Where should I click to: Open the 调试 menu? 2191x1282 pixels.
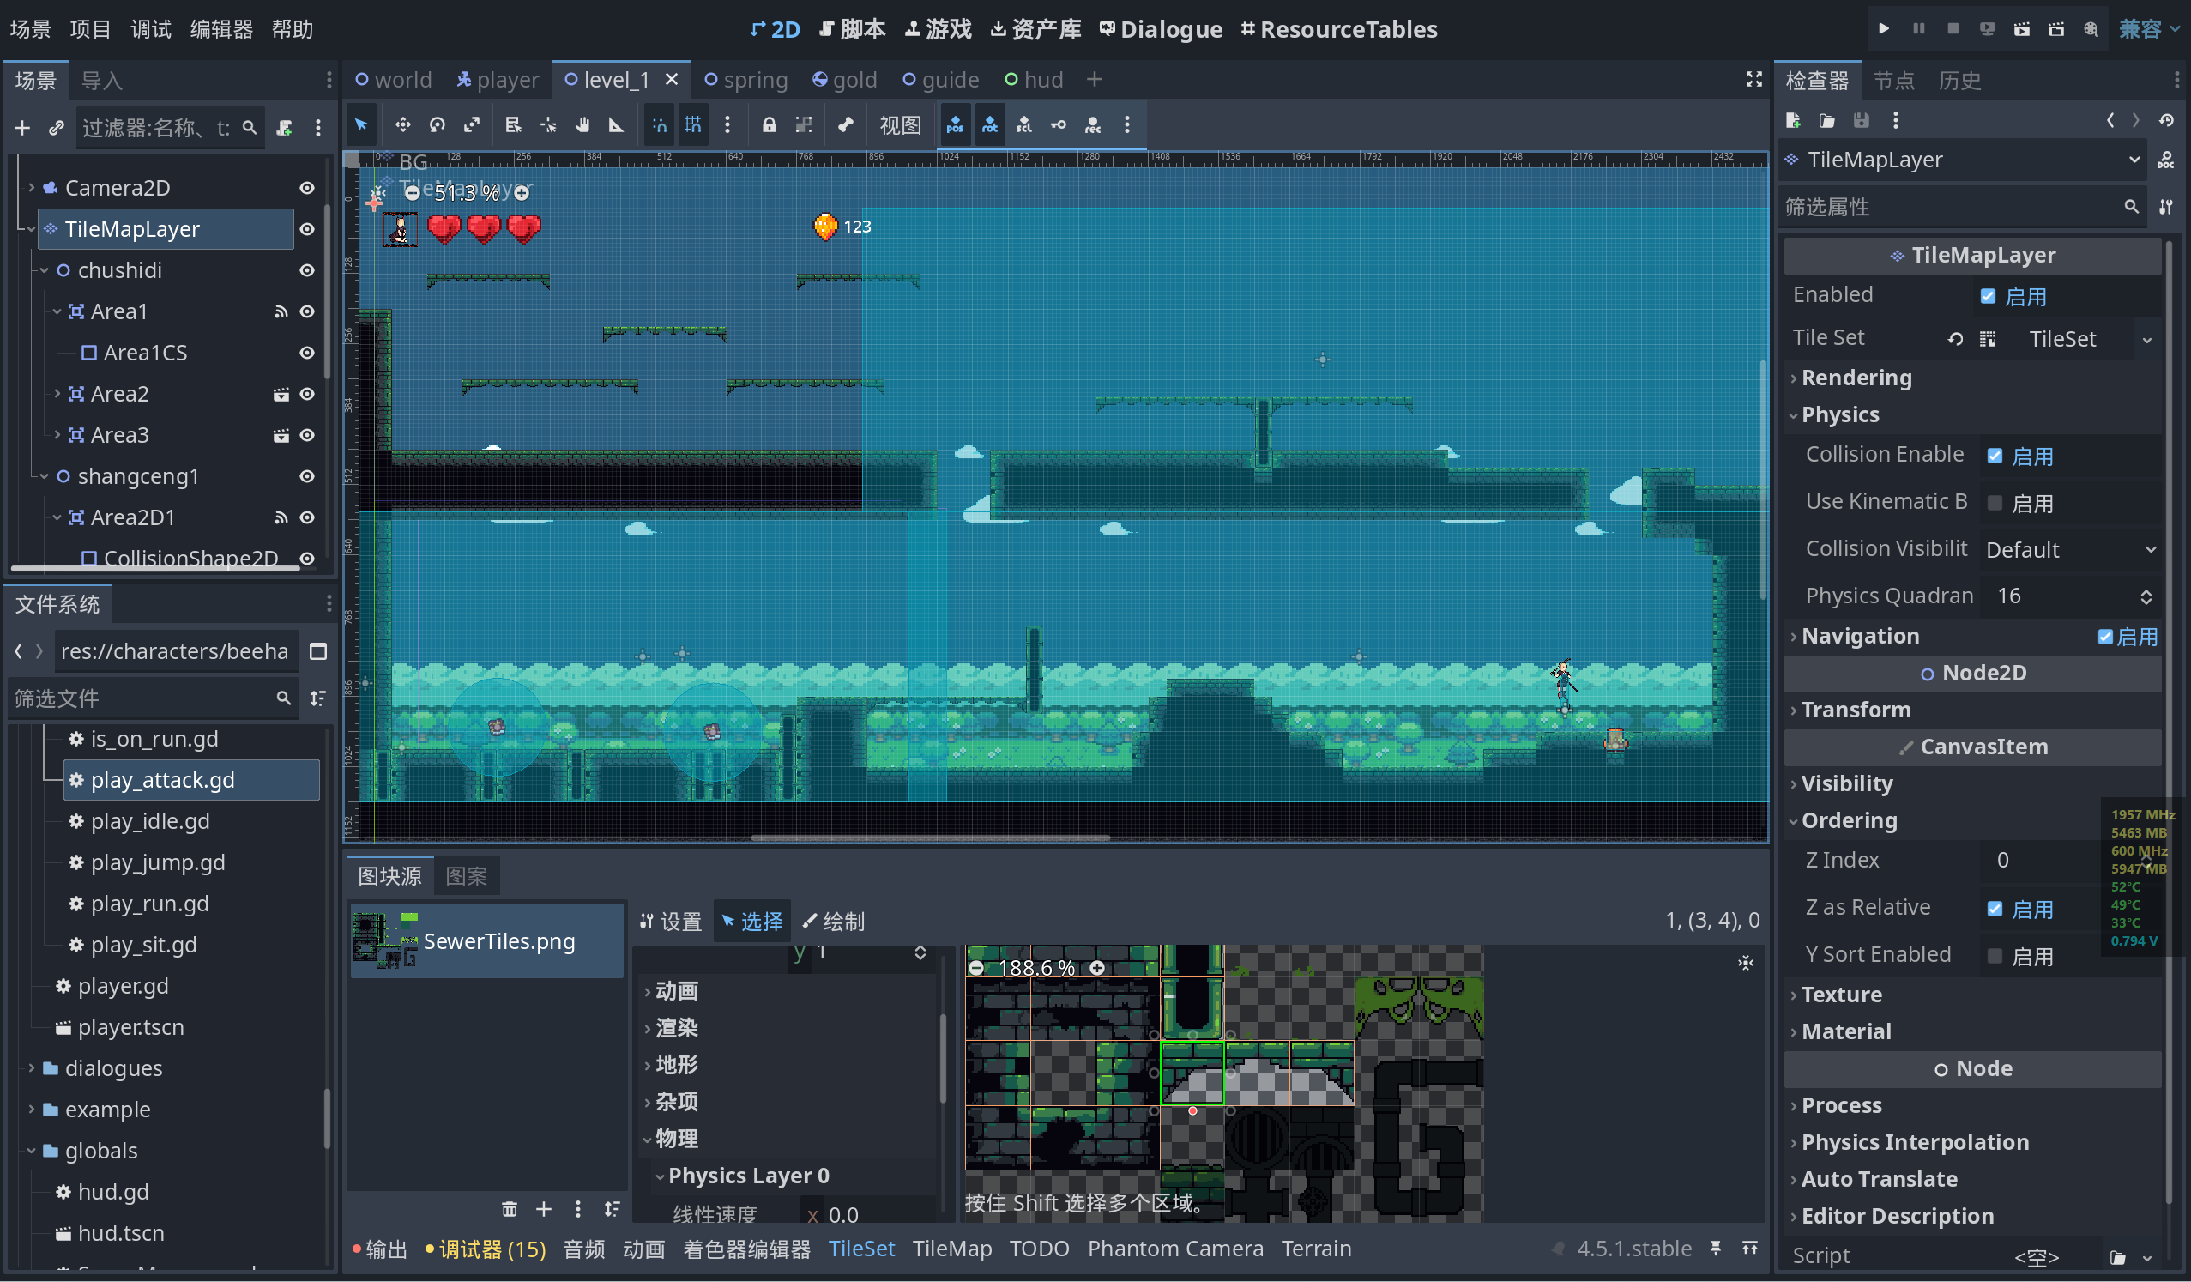(x=150, y=28)
